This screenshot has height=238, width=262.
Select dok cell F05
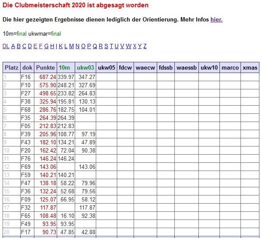point(27,126)
